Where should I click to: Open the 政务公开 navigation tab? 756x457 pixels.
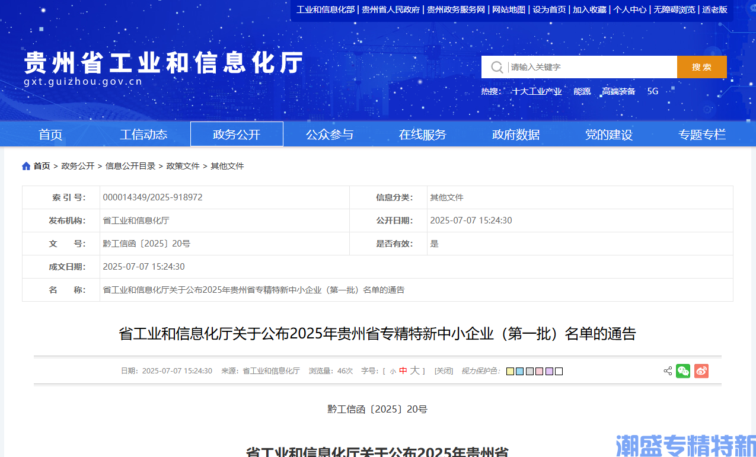(237, 135)
